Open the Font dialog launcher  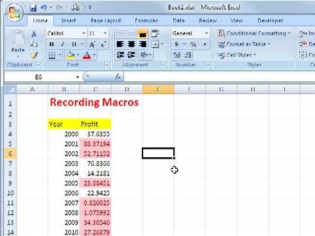106,65
